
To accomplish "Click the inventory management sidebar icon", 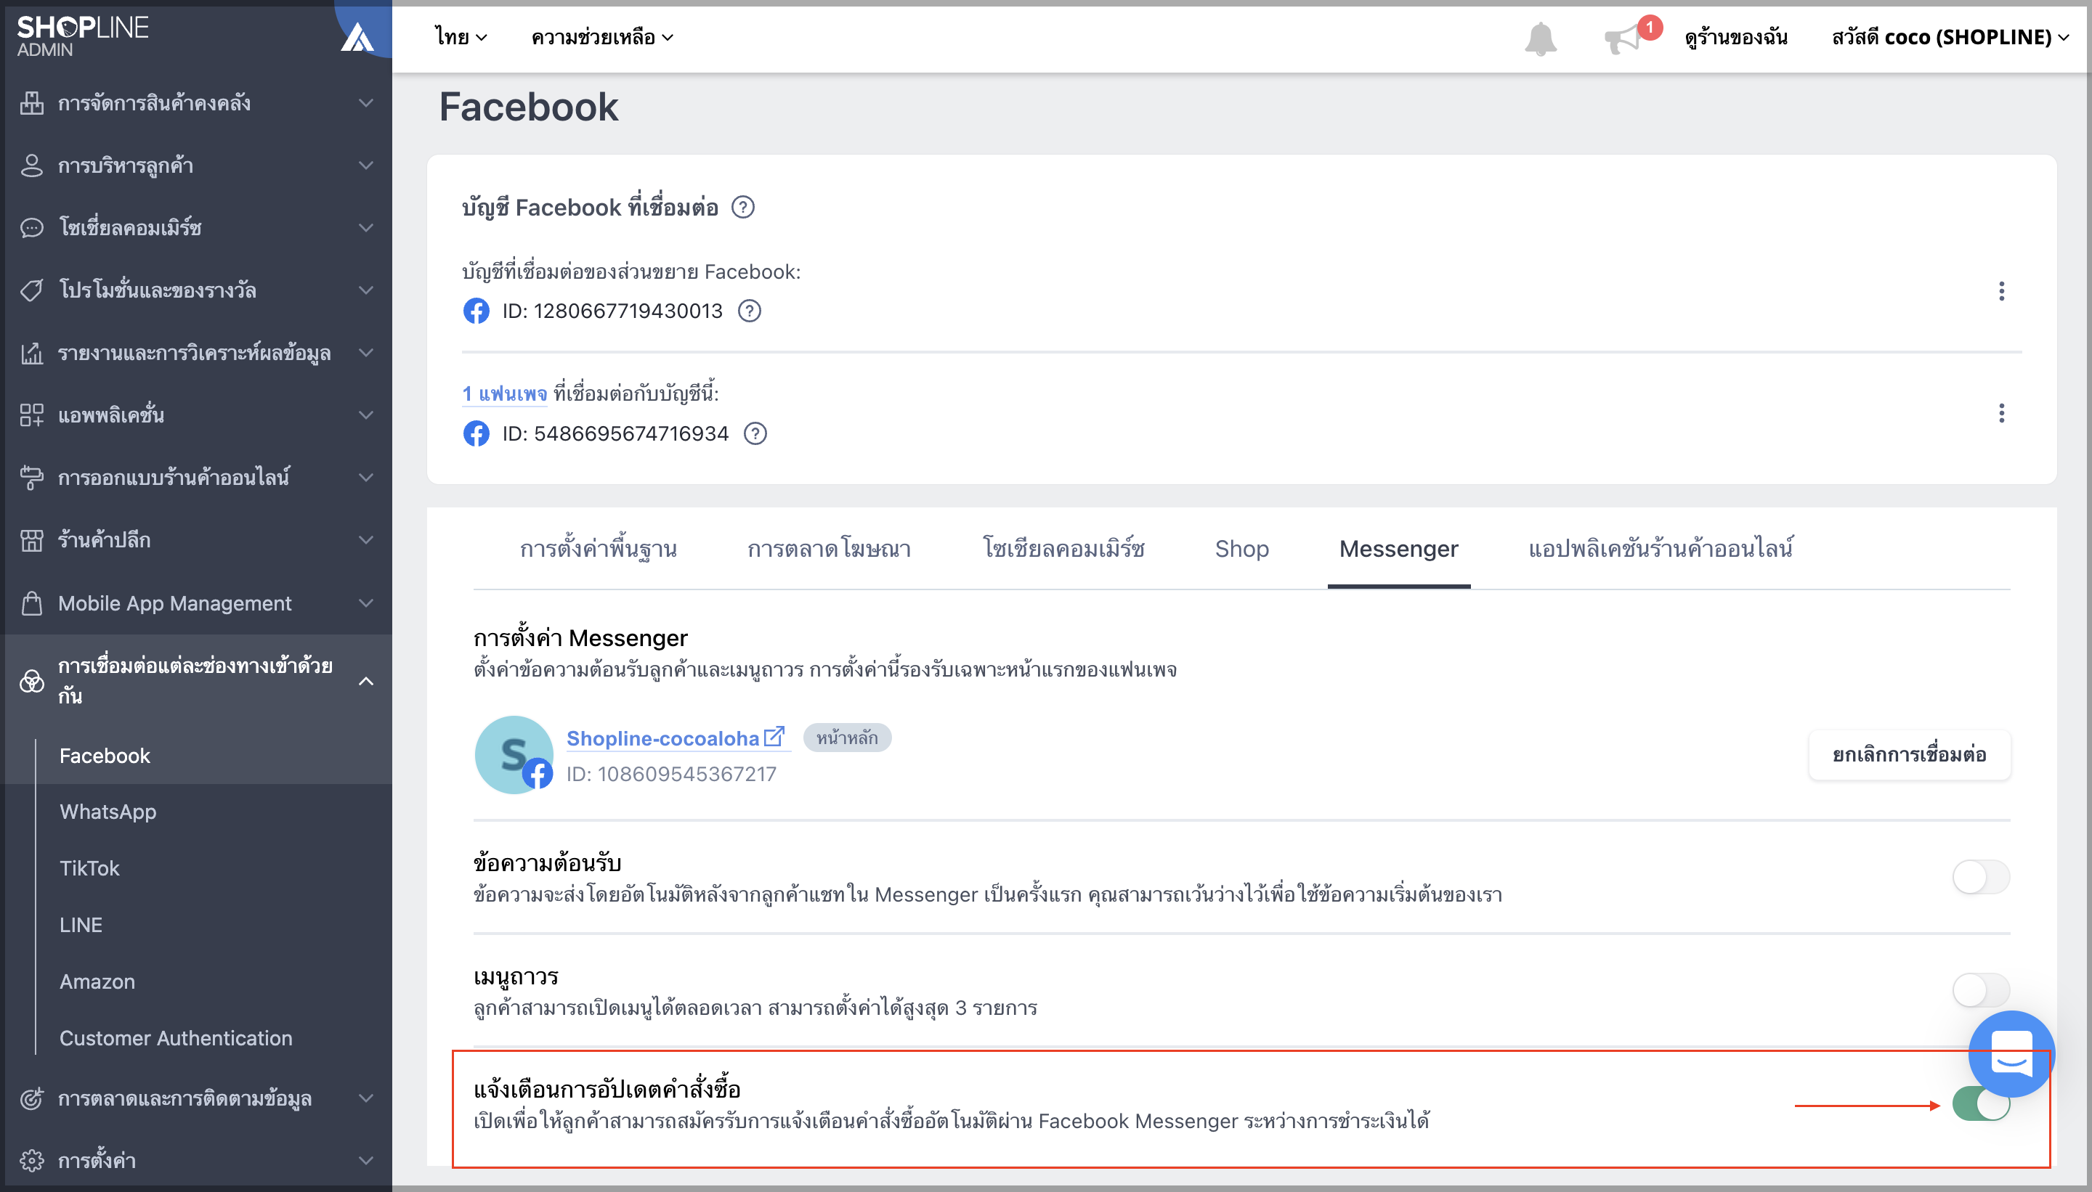I will click(32, 103).
